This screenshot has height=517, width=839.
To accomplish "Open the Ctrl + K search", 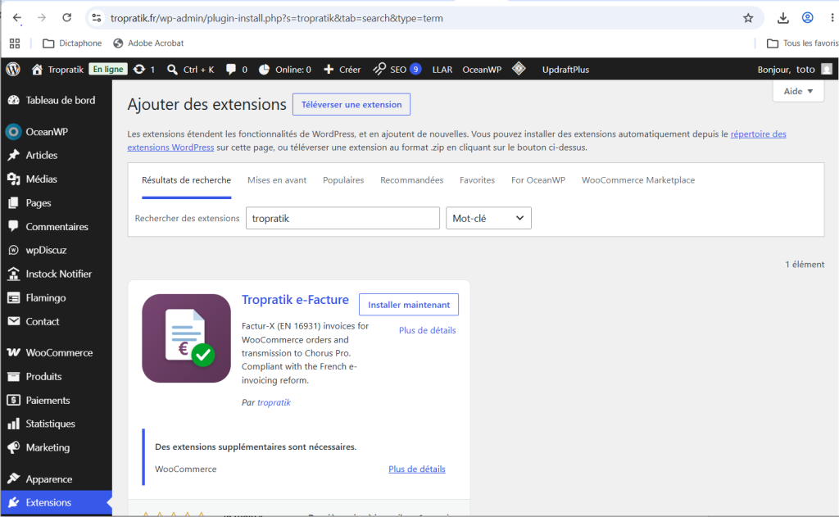I will pos(190,70).
